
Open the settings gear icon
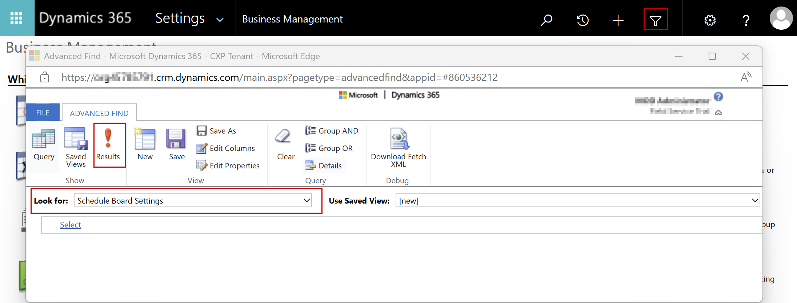(710, 20)
